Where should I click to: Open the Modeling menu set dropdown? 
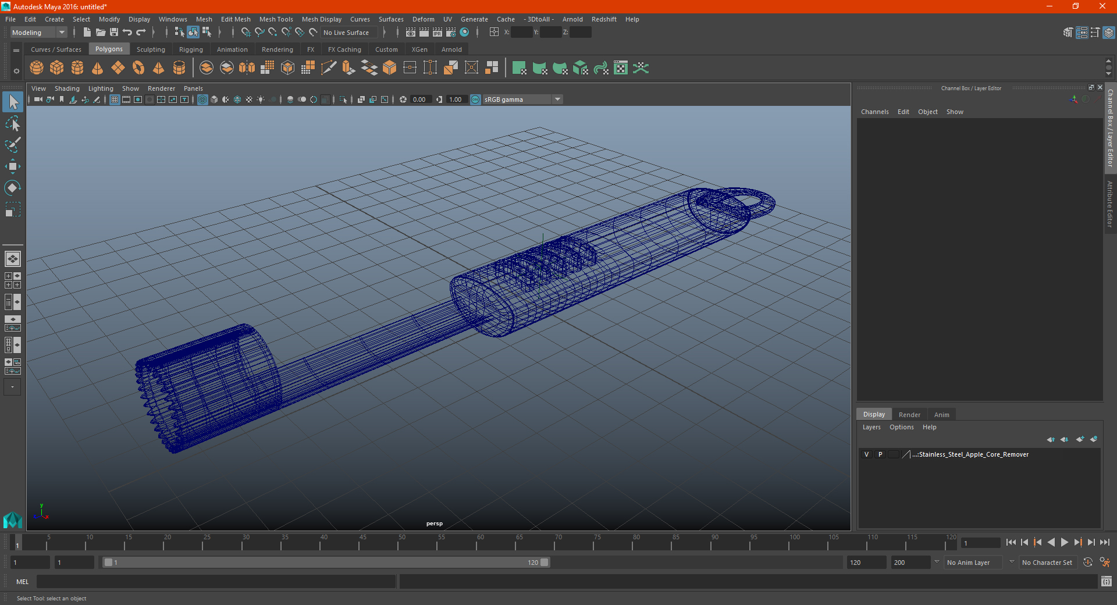[x=38, y=33]
